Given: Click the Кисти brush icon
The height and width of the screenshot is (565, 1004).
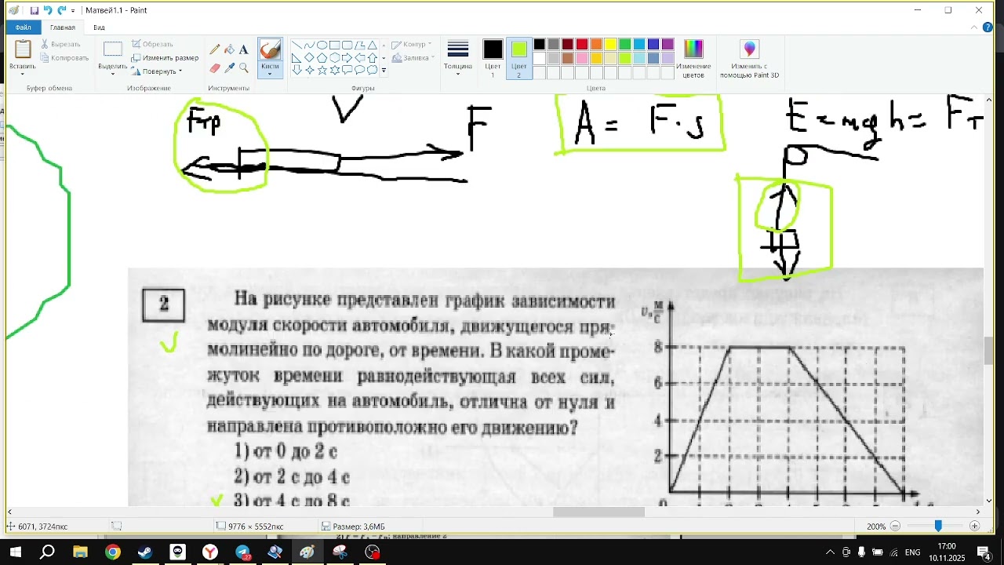Looking at the screenshot, I should pos(270,49).
